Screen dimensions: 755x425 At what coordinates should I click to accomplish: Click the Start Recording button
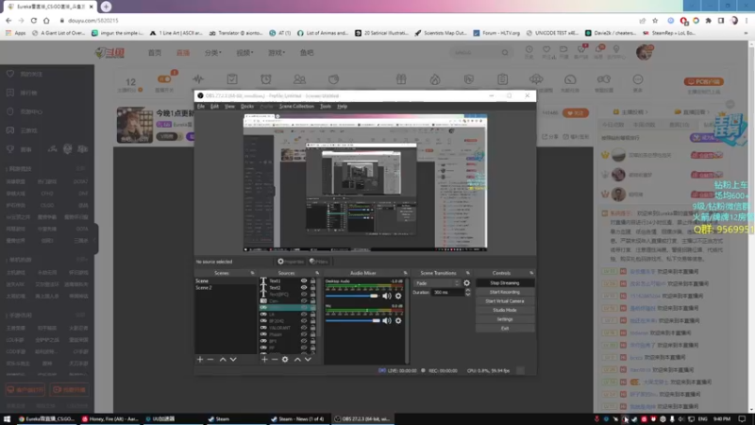[505, 292]
